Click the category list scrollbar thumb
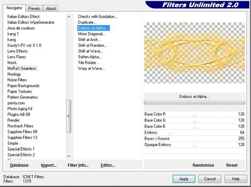 (69, 116)
